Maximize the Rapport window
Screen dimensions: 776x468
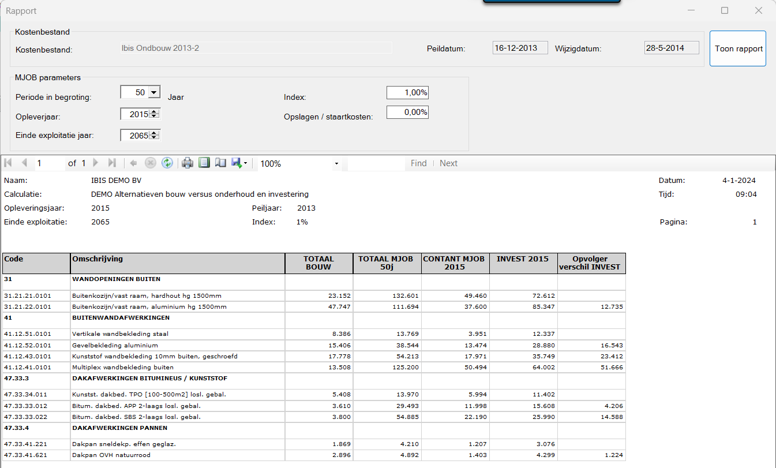coord(725,10)
